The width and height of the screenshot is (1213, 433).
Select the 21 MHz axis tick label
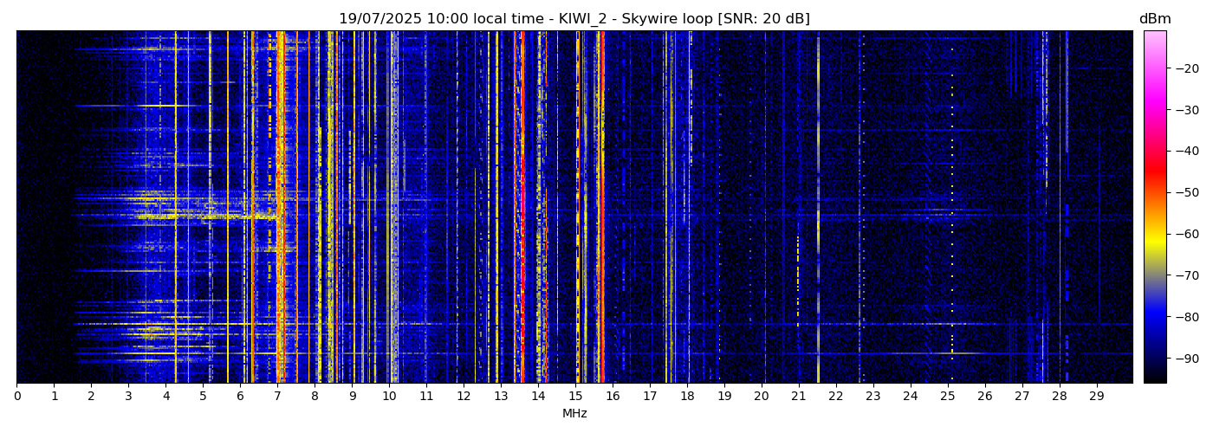(798, 396)
